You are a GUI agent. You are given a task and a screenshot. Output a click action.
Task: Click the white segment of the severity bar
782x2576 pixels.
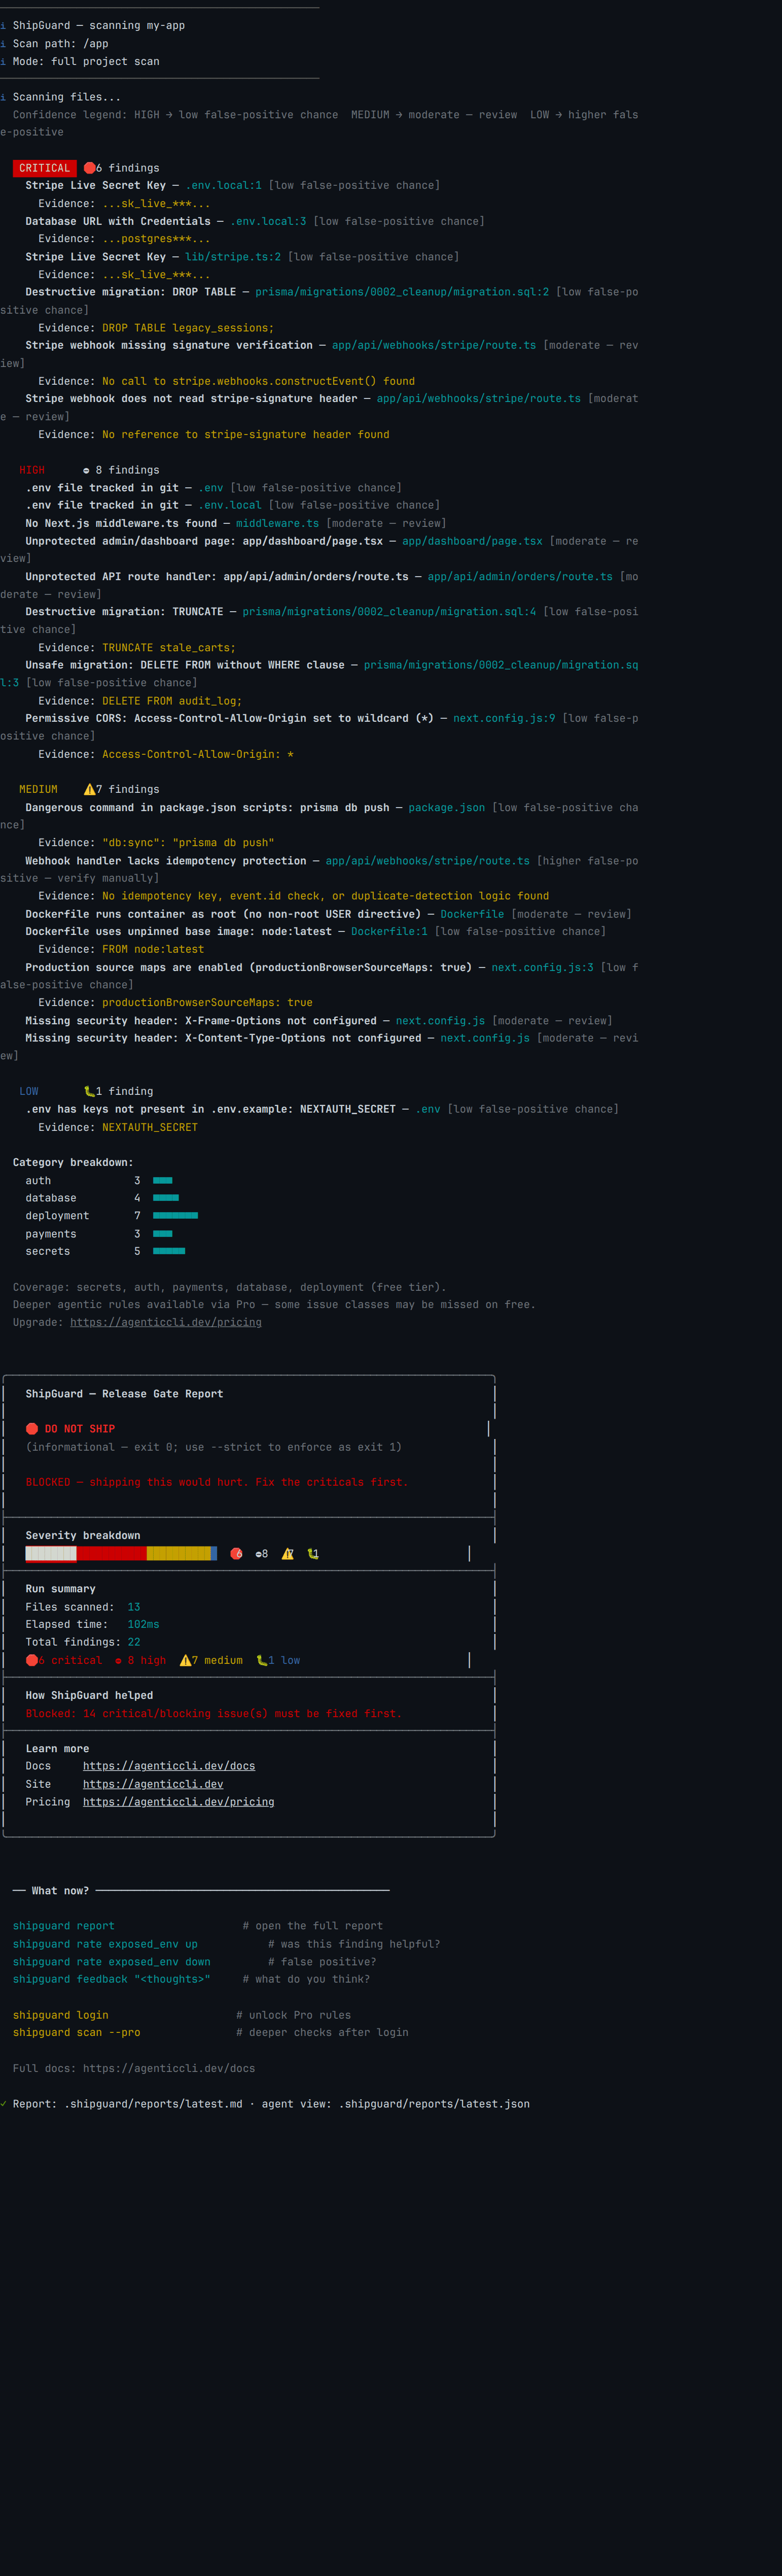coord(51,1553)
